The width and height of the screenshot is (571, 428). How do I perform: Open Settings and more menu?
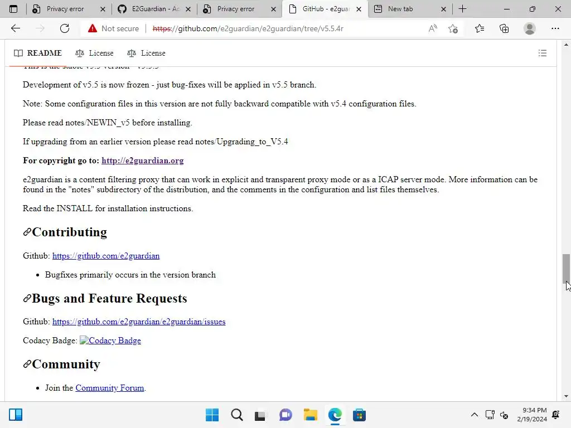(x=555, y=28)
